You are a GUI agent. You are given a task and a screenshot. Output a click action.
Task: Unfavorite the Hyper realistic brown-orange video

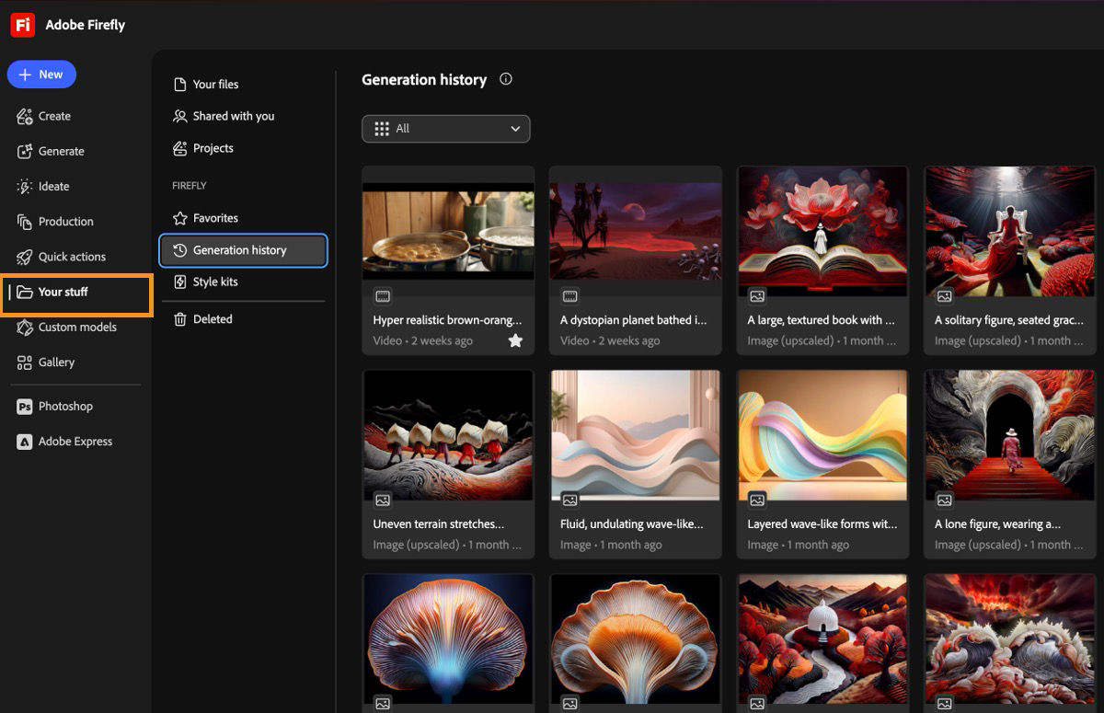pyautogui.click(x=516, y=340)
